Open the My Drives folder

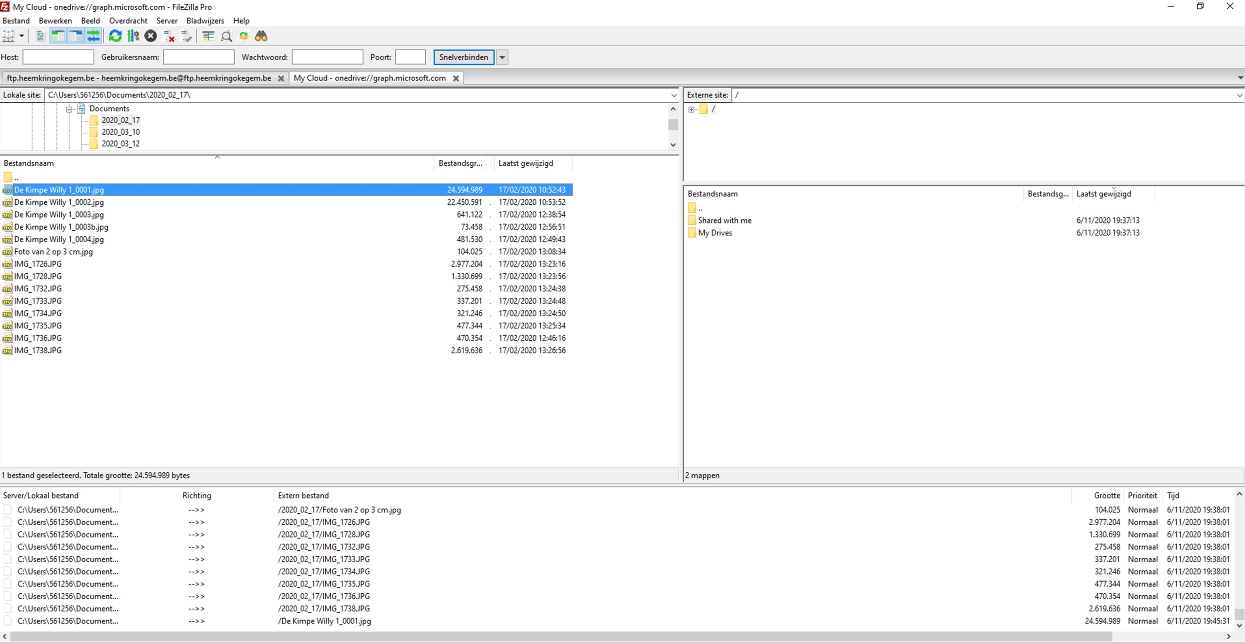point(715,233)
